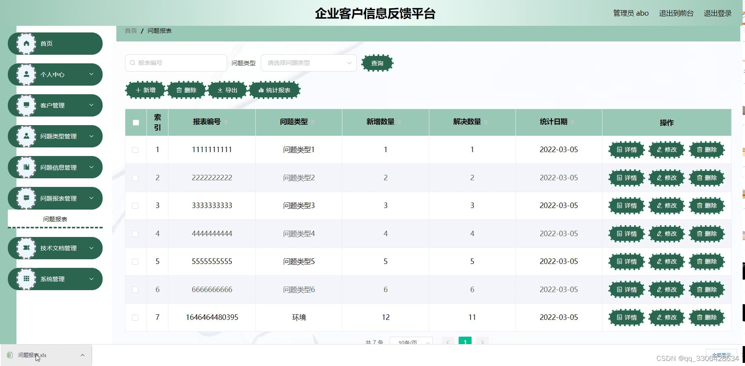Viewport: 745px width, 366px height.
Task: Collapse the 问题报表管理 menu chevron
Action: (91, 198)
